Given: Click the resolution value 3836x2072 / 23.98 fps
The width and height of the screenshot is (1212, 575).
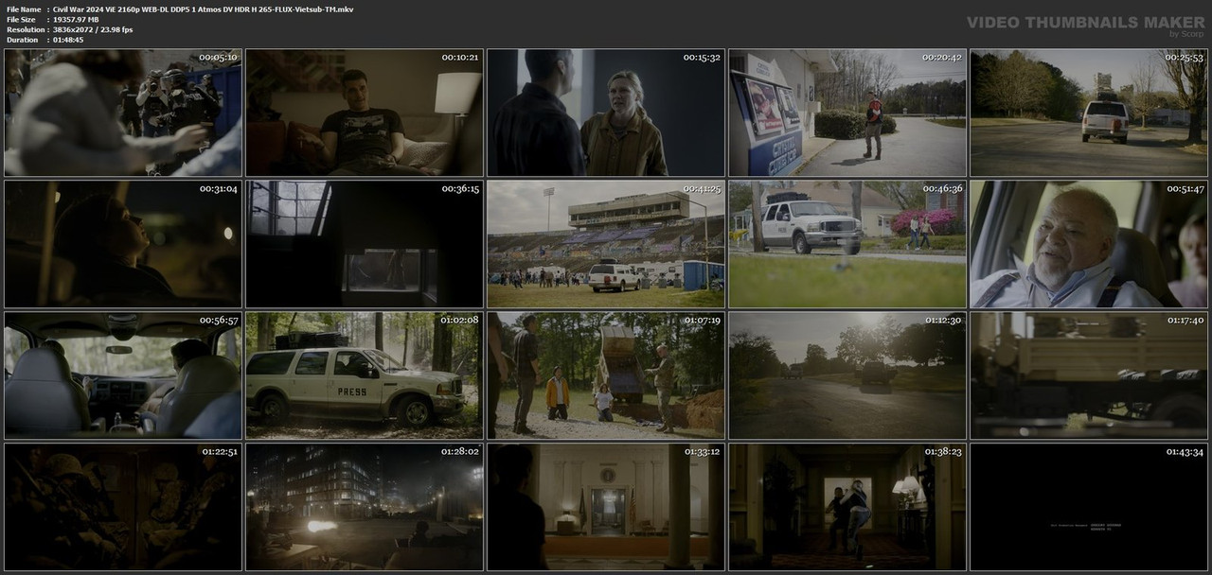Looking at the screenshot, I should point(93,29).
